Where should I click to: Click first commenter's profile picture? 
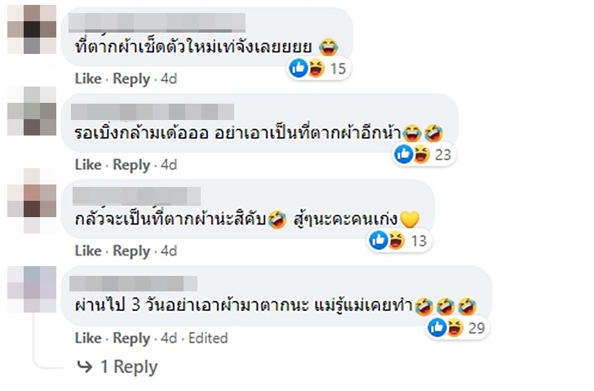click(x=32, y=32)
